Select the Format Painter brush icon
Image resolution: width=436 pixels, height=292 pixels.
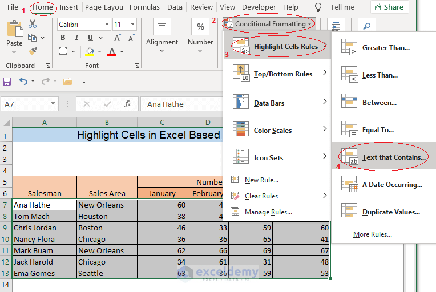tap(33, 51)
